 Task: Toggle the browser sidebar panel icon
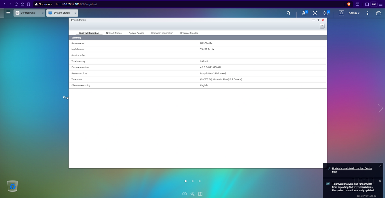tap(367, 4)
